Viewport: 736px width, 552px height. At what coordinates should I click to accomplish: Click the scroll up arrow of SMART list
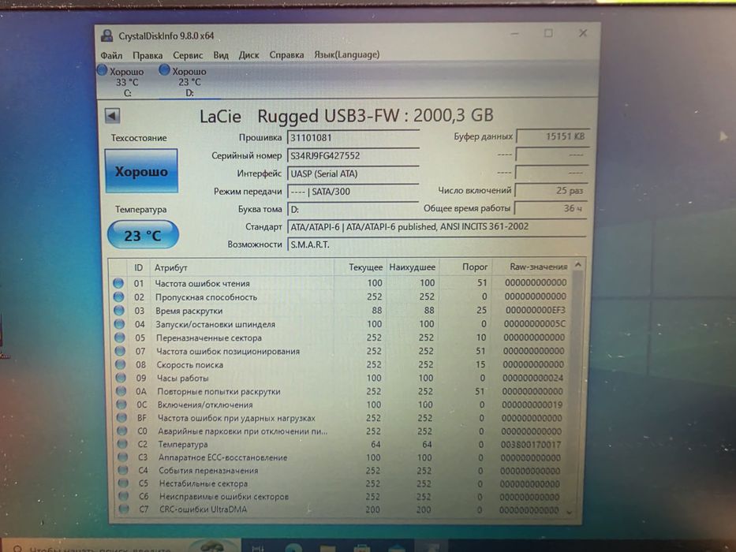coord(578,265)
